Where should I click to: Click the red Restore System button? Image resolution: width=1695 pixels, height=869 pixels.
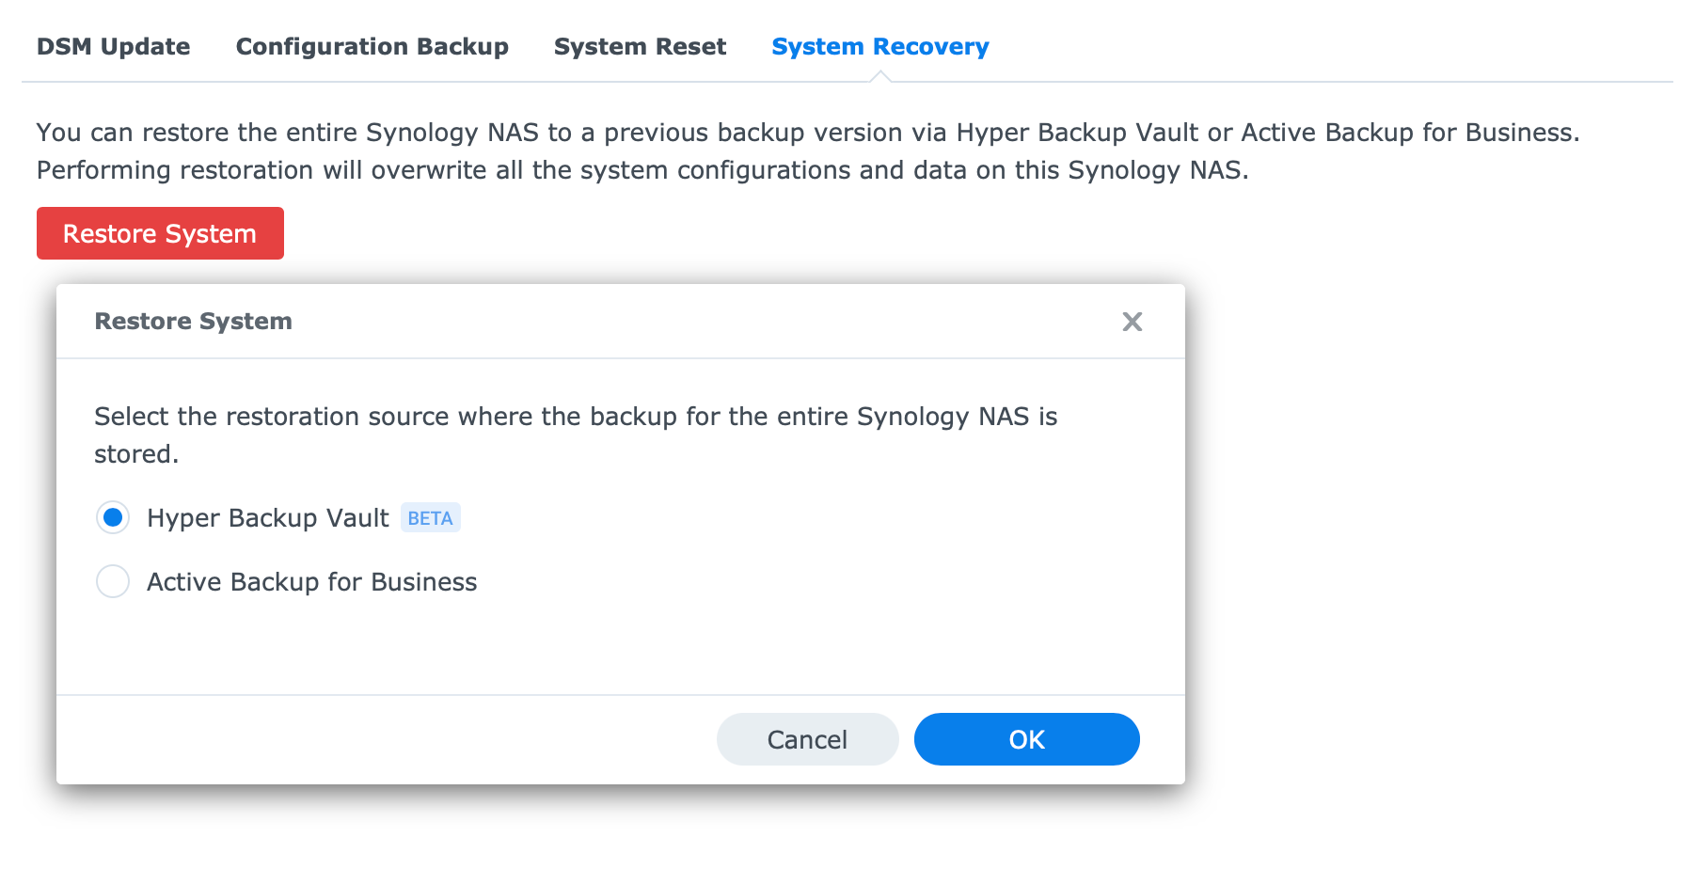tap(160, 233)
